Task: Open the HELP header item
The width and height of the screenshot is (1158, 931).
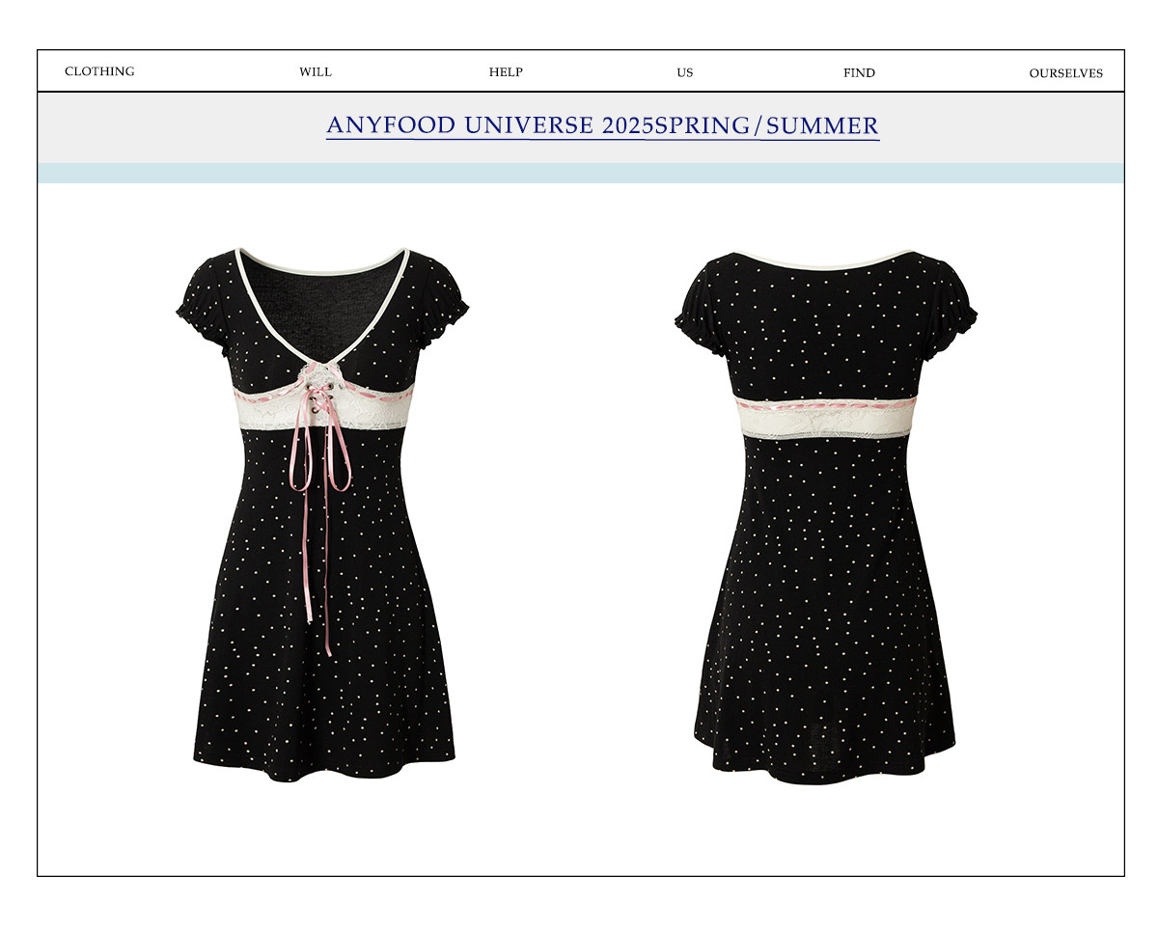Action: (506, 72)
